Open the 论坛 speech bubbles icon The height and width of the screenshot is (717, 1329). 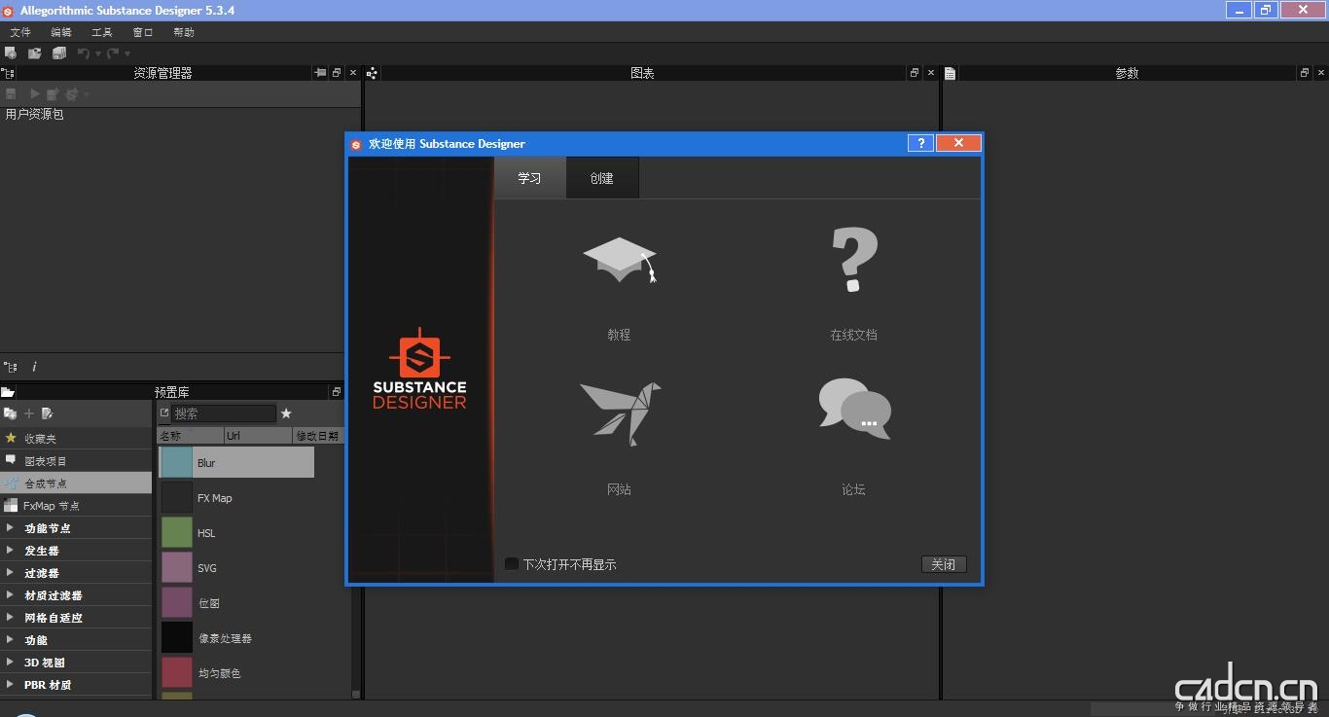(853, 409)
